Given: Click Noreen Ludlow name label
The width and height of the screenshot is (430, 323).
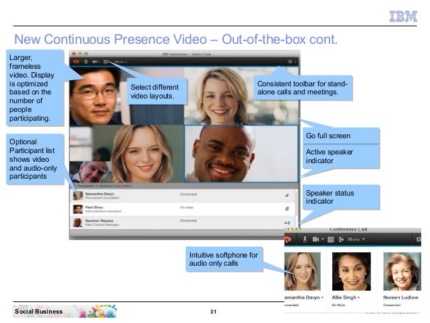Looking at the screenshot, I should tap(400, 297).
